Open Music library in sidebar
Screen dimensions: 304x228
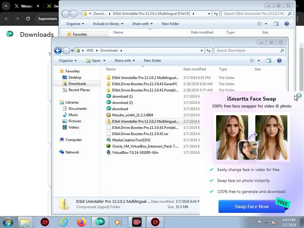coord(73,115)
